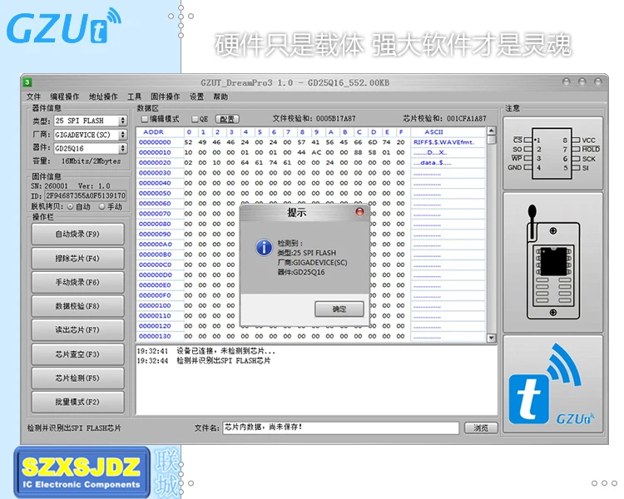Click 批量模式(F2) button
Viewport: 624px width, 499px height.
pyautogui.click(x=77, y=402)
